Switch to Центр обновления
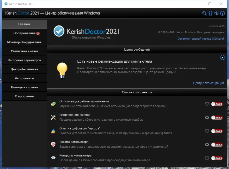Image resolution: width=229 pixels, height=169 pixels. (24, 69)
